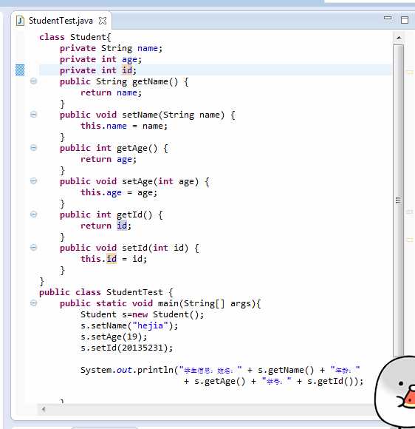Viewport: 415px width, 429px height.
Task: Click the overview ruler marker near setId line
Action: [x=410, y=240]
